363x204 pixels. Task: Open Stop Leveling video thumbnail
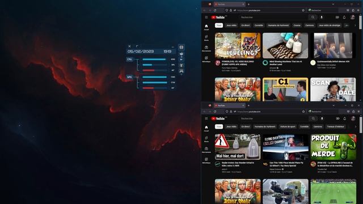click(238, 45)
